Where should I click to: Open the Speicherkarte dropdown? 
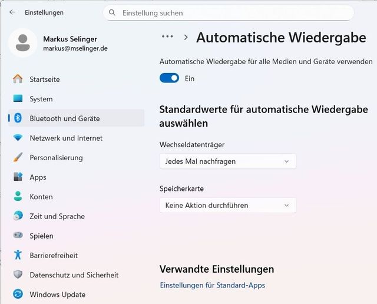pyautogui.click(x=227, y=205)
